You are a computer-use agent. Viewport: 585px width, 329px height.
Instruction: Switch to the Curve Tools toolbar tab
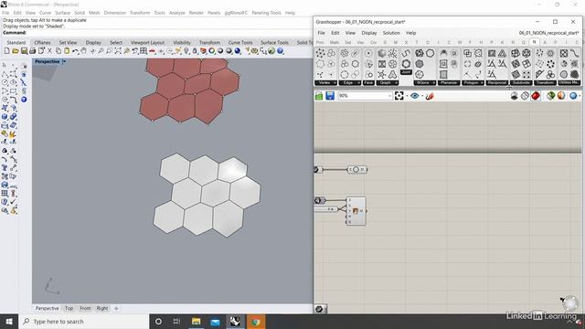point(239,43)
